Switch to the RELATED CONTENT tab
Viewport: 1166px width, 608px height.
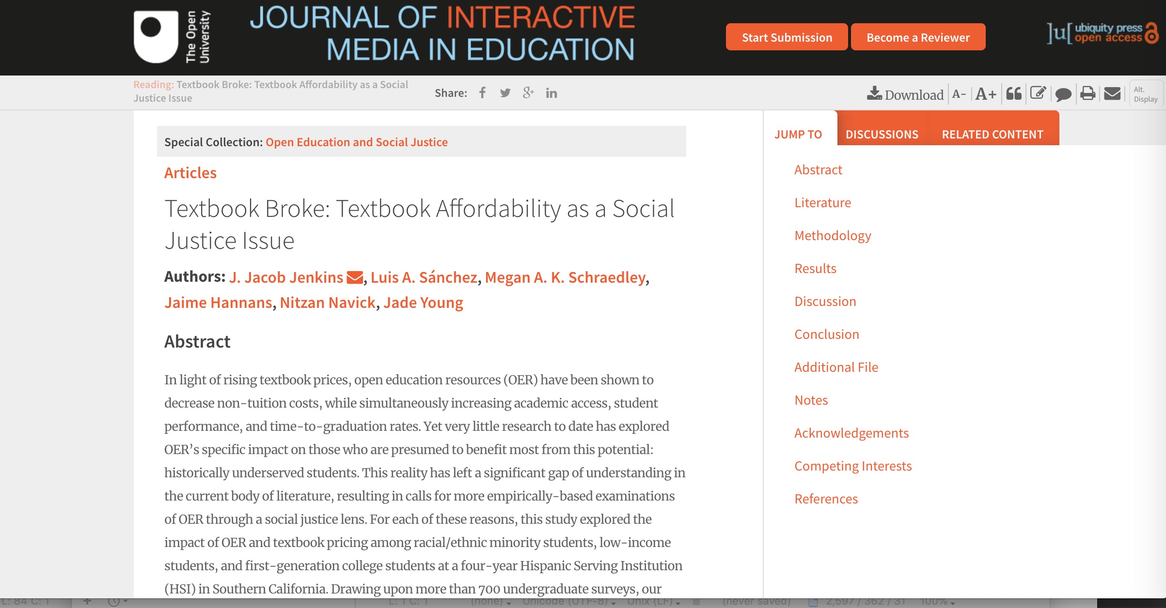pos(993,134)
